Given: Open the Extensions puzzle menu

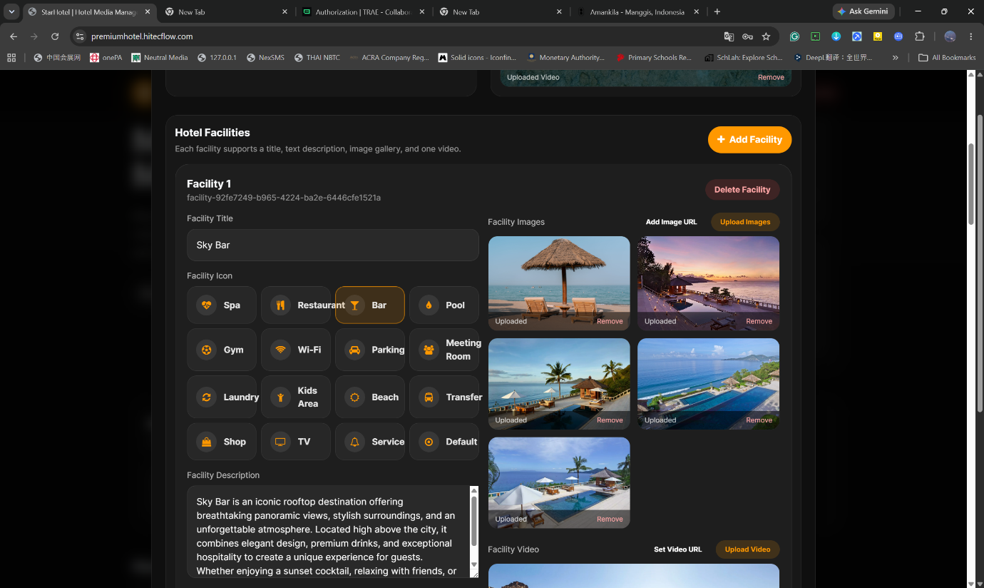Looking at the screenshot, I should [x=919, y=36].
